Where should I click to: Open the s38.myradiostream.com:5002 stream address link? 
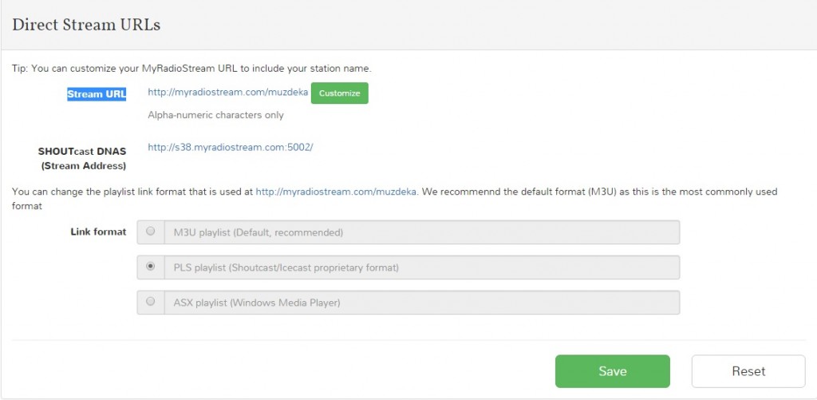point(231,147)
